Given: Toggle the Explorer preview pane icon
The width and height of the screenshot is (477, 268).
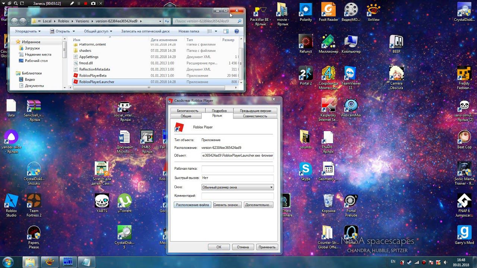Looking at the screenshot, I should [x=226, y=32].
